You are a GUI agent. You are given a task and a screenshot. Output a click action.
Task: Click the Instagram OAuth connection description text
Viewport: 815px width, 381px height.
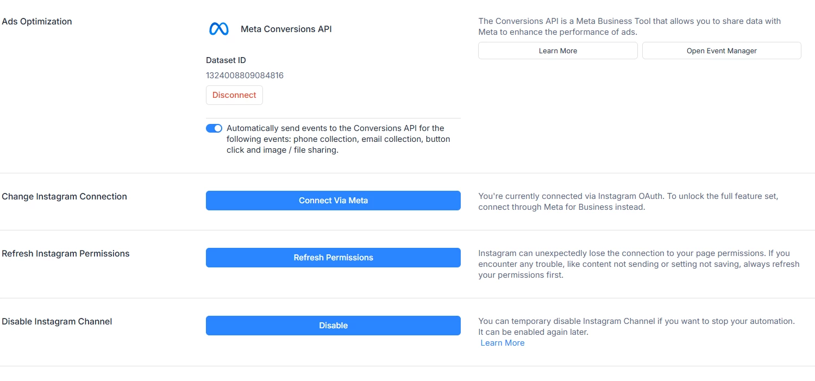click(x=628, y=202)
